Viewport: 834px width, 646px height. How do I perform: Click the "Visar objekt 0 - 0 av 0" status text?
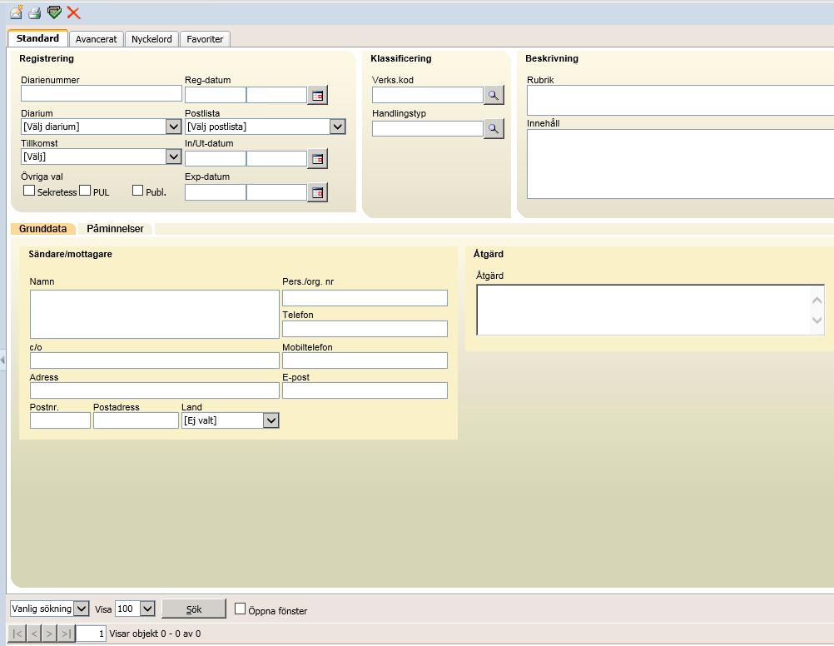coord(155,634)
